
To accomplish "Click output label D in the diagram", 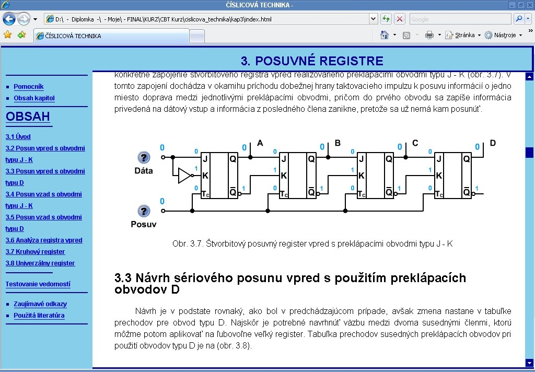I will click(x=493, y=143).
